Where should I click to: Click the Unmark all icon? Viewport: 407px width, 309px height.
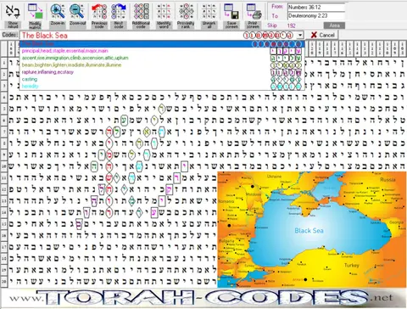pos(209,11)
